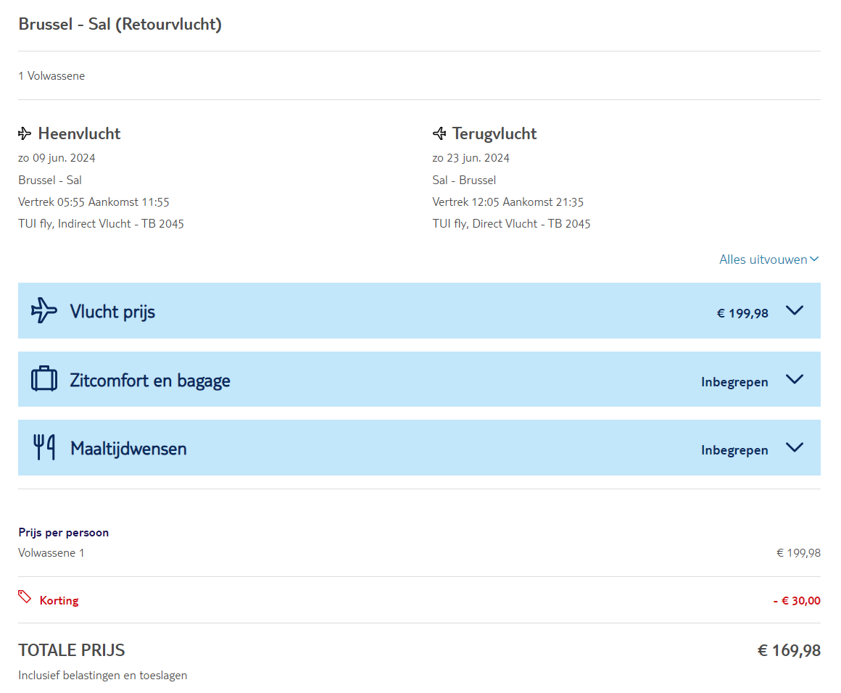Viewport: 841px width, 693px height.
Task: Click the Alles uitvouwen link
Action: click(x=763, y=260)
